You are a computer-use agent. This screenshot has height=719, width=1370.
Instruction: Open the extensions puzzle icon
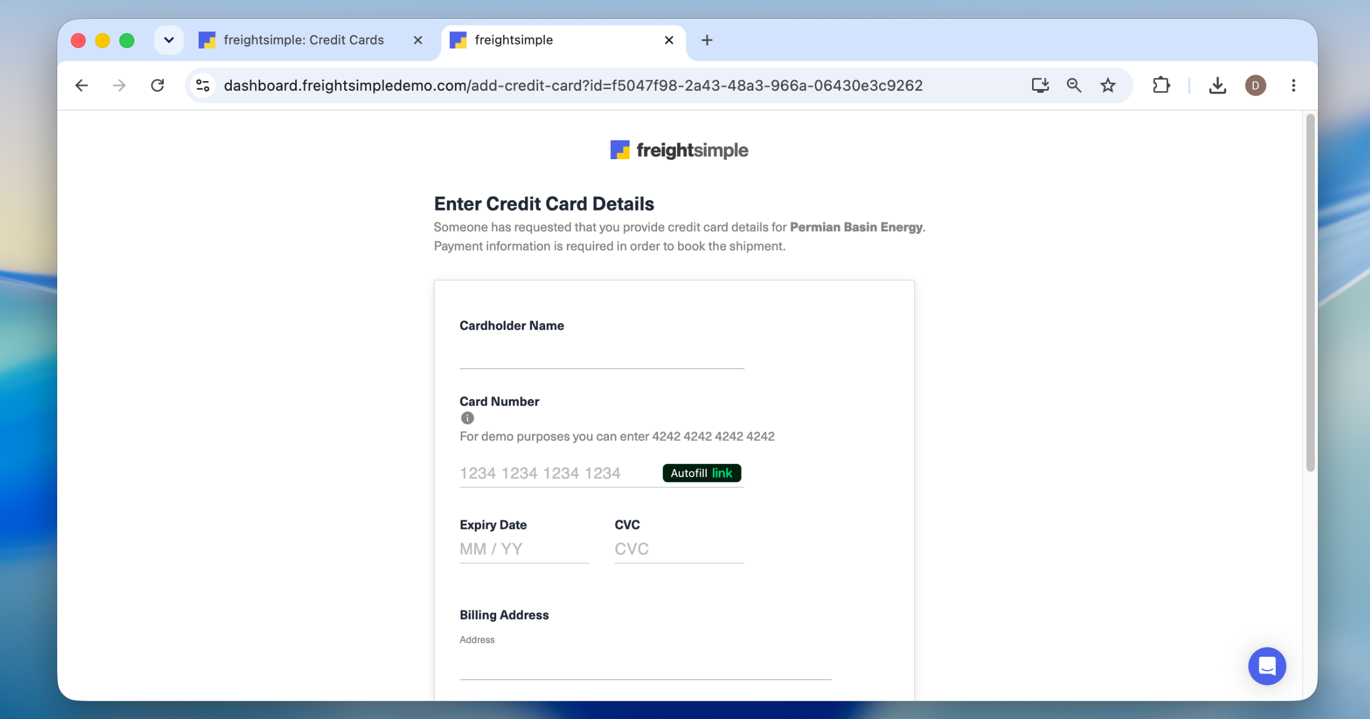[1161, 86]
